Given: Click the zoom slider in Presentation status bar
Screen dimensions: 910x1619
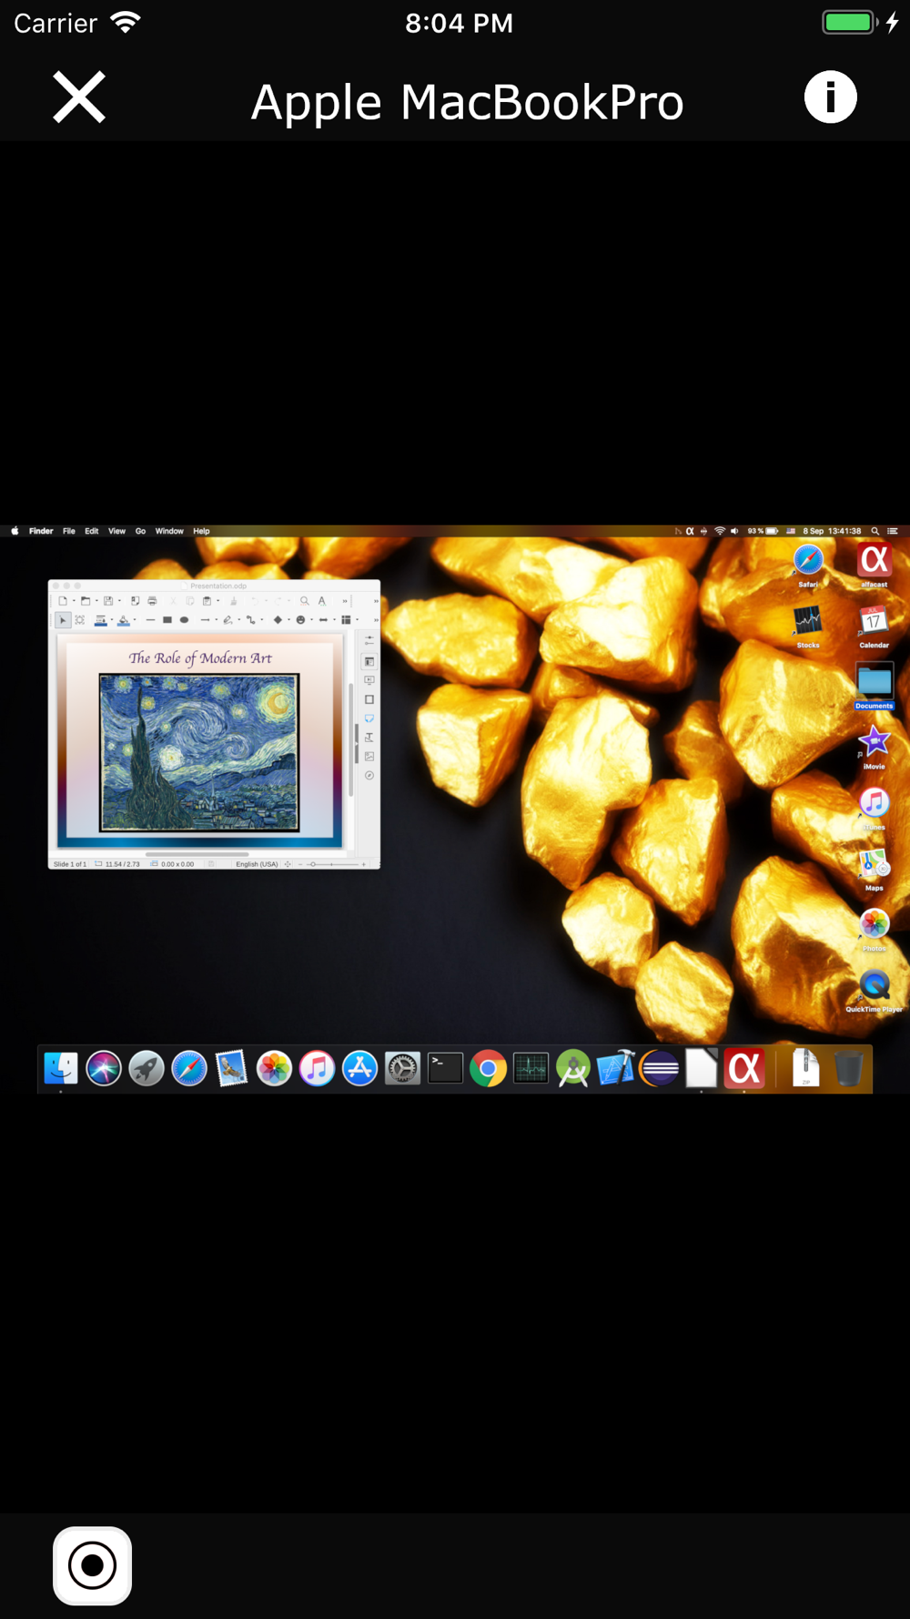Looking at the screenshot, I should pos(333,864).
